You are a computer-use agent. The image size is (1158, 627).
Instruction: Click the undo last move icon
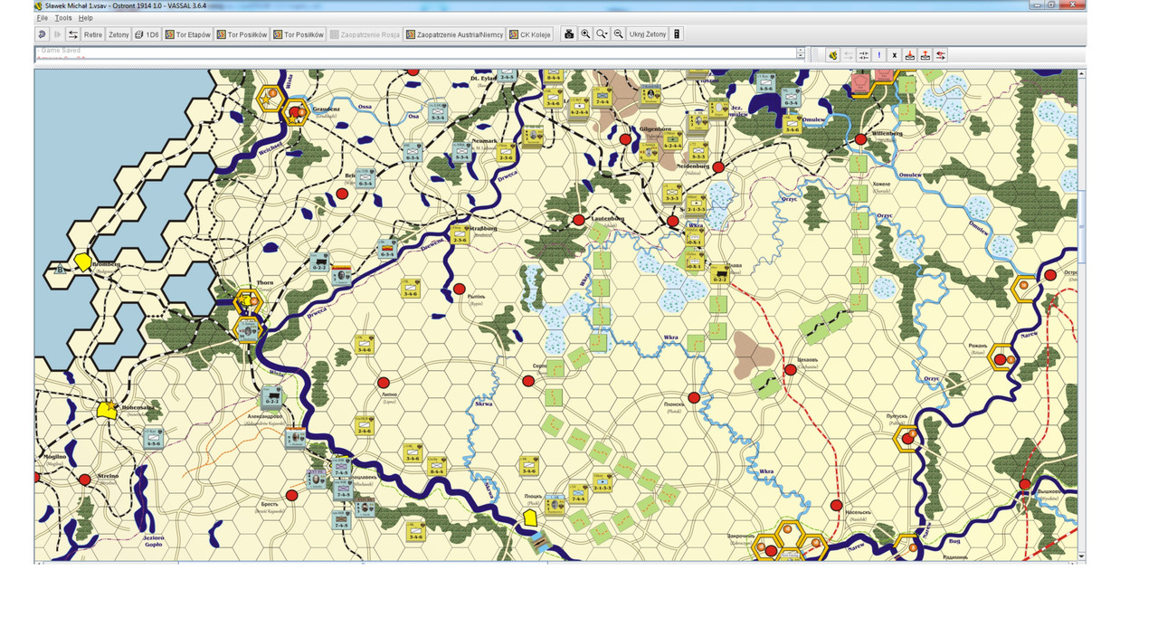[43, 34]
